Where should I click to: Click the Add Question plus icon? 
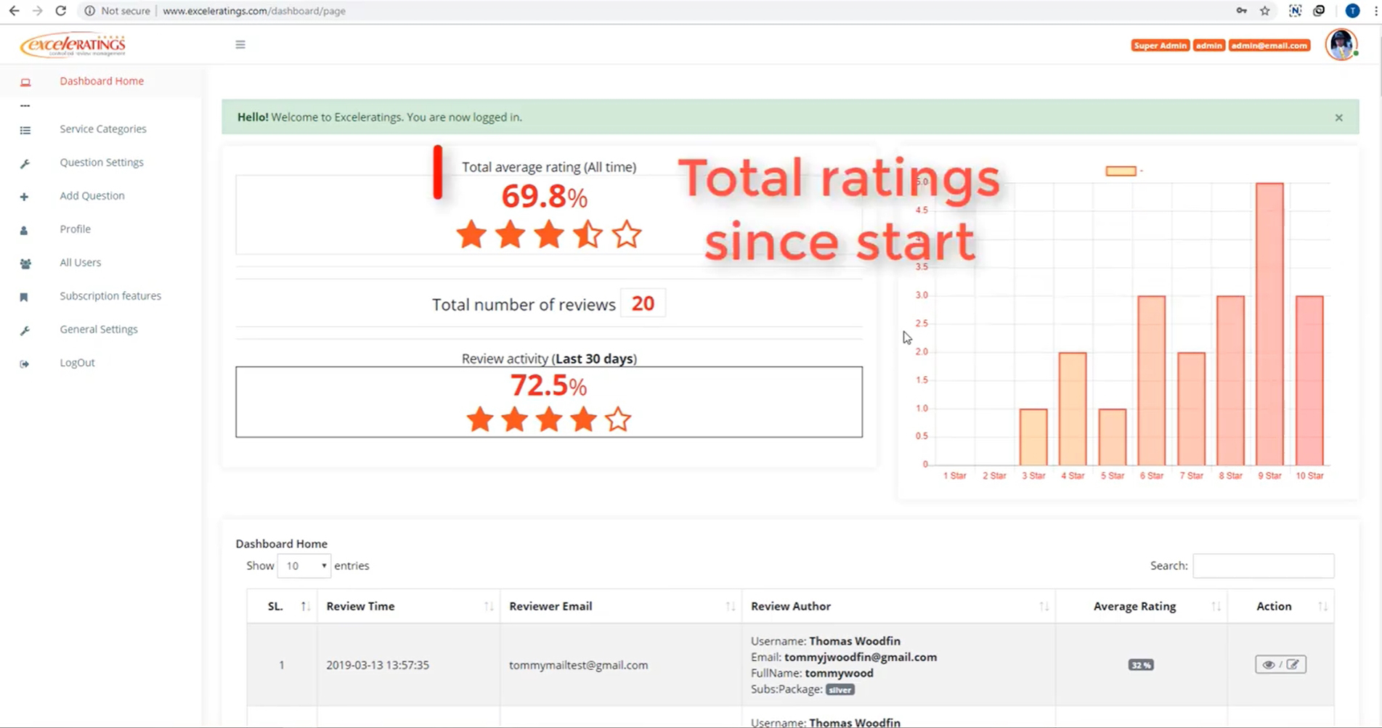point(24,197)
